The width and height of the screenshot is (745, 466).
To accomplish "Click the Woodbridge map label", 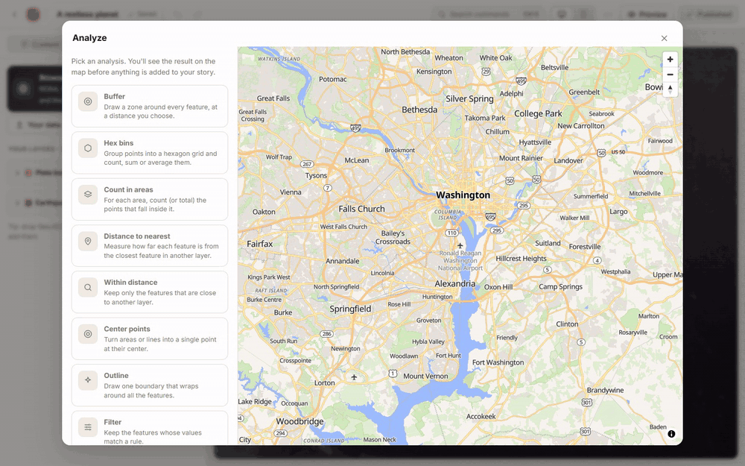I will 299,421.
